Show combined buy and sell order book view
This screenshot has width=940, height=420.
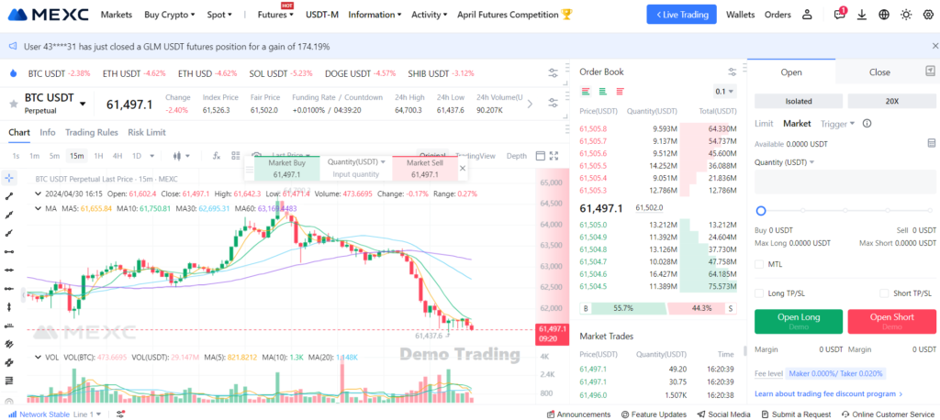(x=586, y=92)
